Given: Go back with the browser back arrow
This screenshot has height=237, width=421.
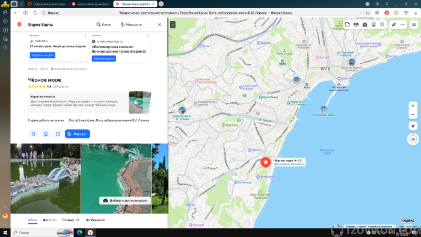Looking at the screenshot, I should [16, 13].
